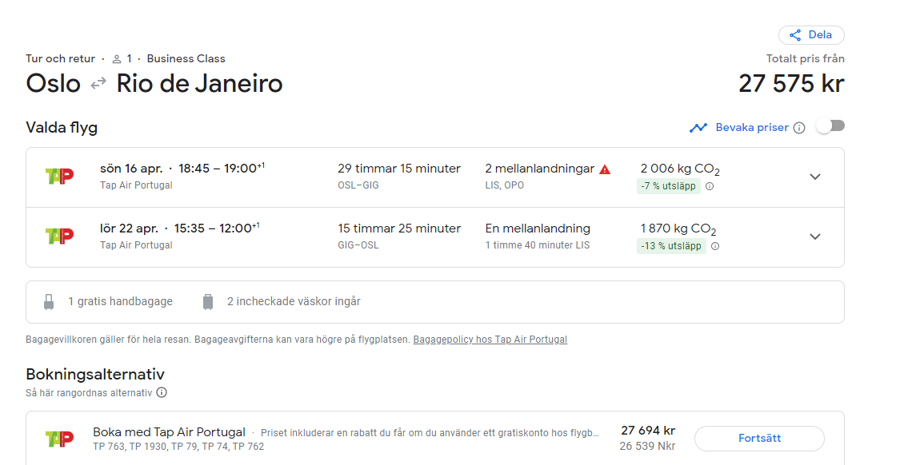Click warning triangle next to 2 mellanlandningar
This screenshot has width=924, height=465.
pyautogui.click(x=605, y=169)
